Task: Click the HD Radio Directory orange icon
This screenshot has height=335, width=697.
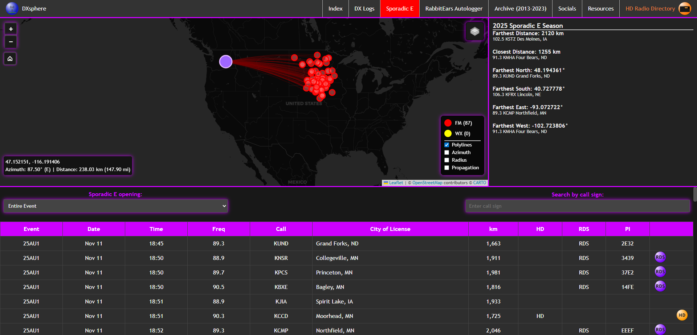Action: [685, 8]
